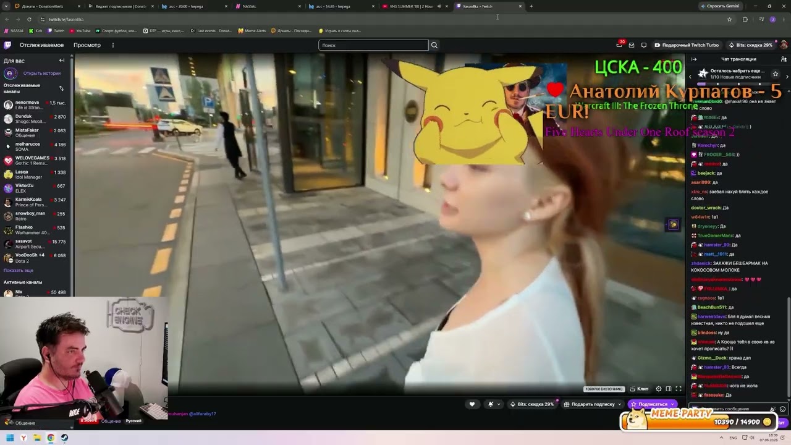Open the YouTube bookmark
791x445 pixels.
80,30
